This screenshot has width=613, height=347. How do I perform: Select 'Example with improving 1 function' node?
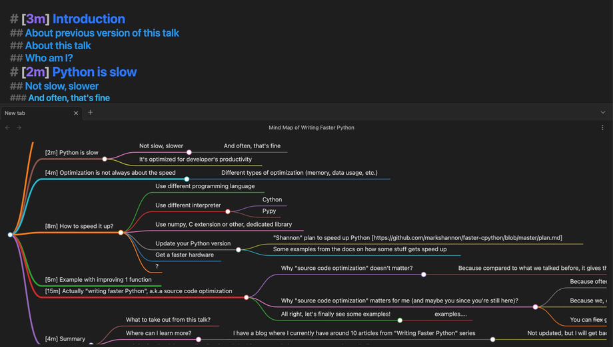(98, 280)
